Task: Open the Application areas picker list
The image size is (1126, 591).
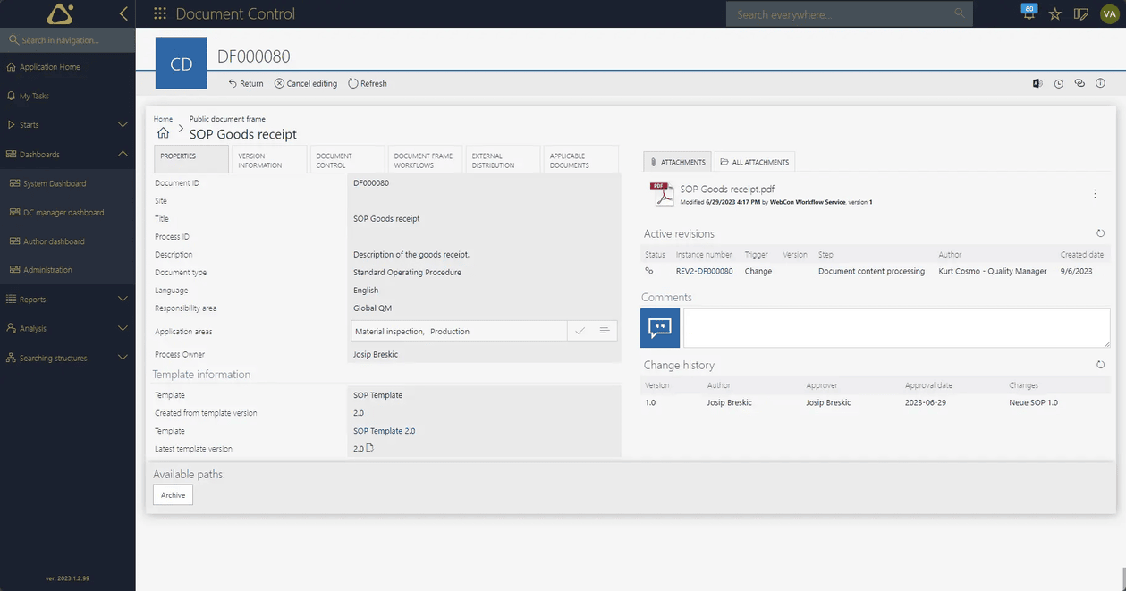Action: tap(605, 331)
